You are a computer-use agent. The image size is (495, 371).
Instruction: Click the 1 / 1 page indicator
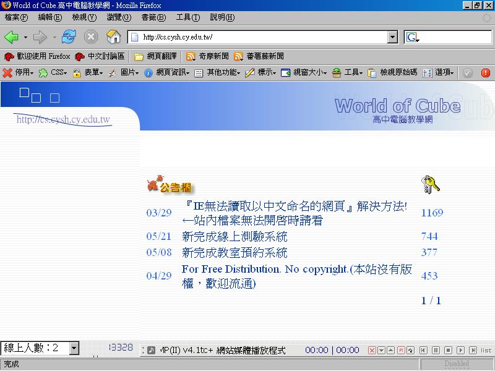pyautogui.click(x=431, y=301)
